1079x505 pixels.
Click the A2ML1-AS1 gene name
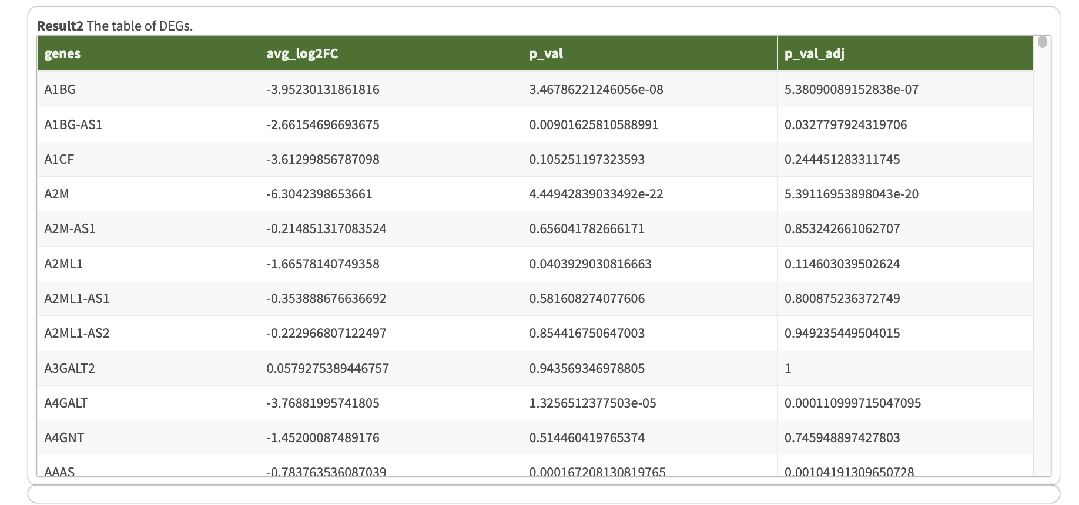tap(77, 298)
